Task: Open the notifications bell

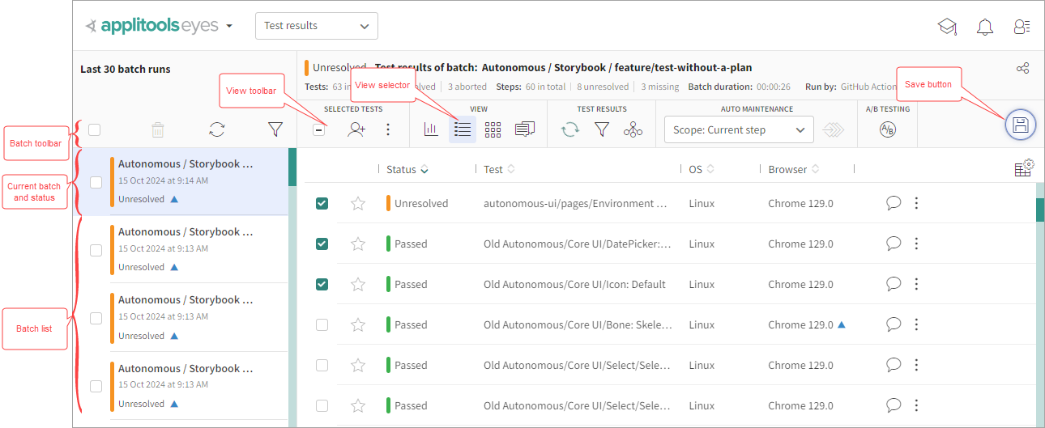Action: (984, 27)
